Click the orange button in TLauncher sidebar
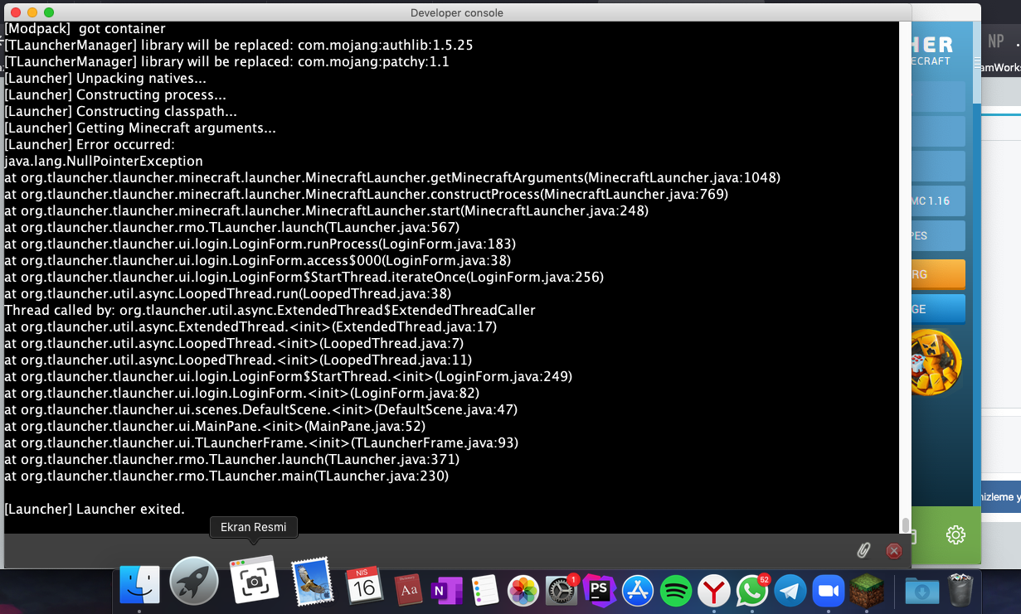1021x614 pixels. 938,273
